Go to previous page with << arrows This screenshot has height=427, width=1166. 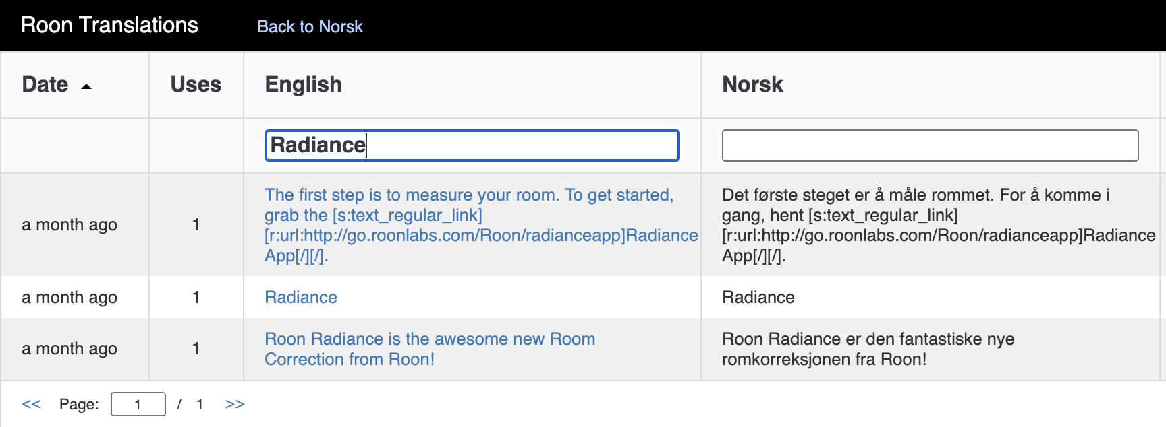click(31, 404)
